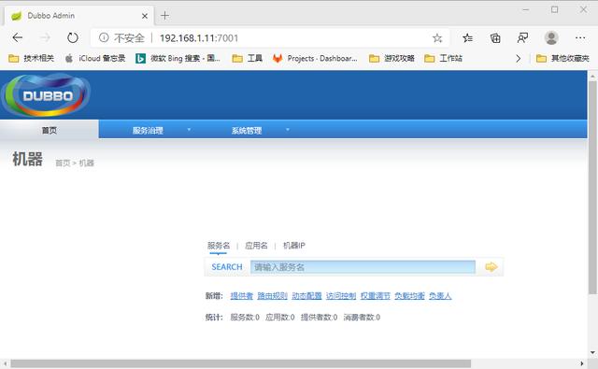This screenshot has width=598, height=369.
Task: Click the horizontal scrollbar thumb
Action: (241, 363)
